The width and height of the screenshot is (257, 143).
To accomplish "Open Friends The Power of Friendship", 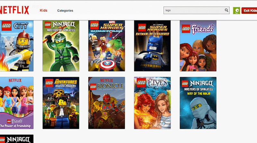I will tap(17, 103).
